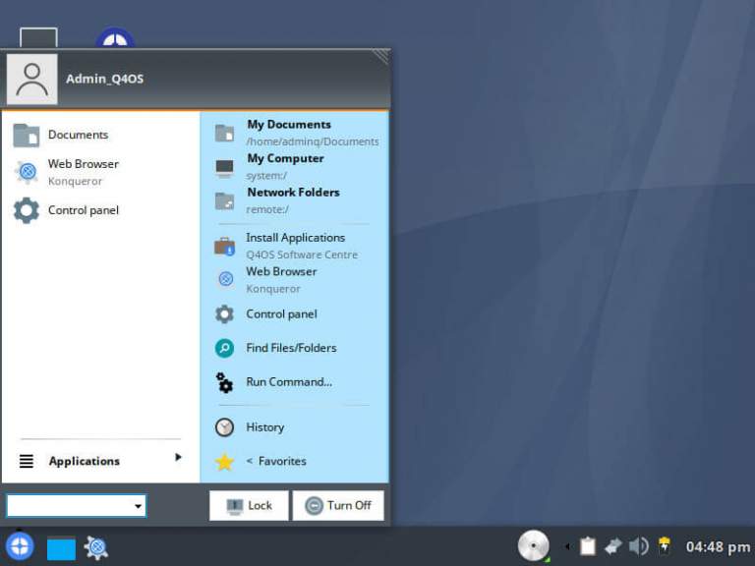Viewport: 755px width, 566px height.
Task: Open the search field dropdown arrow
Action: click(139, 506)
